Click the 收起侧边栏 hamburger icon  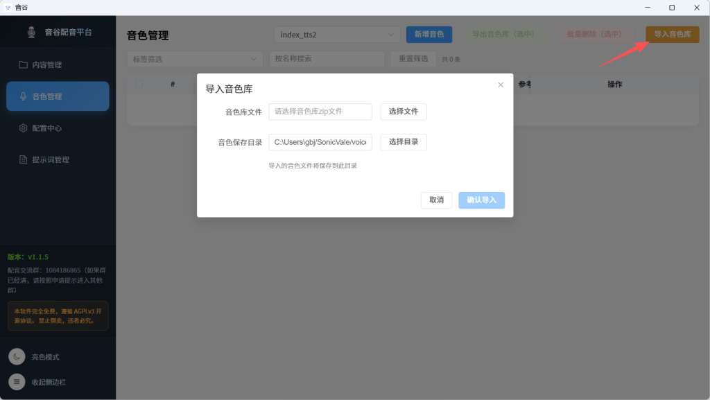click(x=17, y=382)
